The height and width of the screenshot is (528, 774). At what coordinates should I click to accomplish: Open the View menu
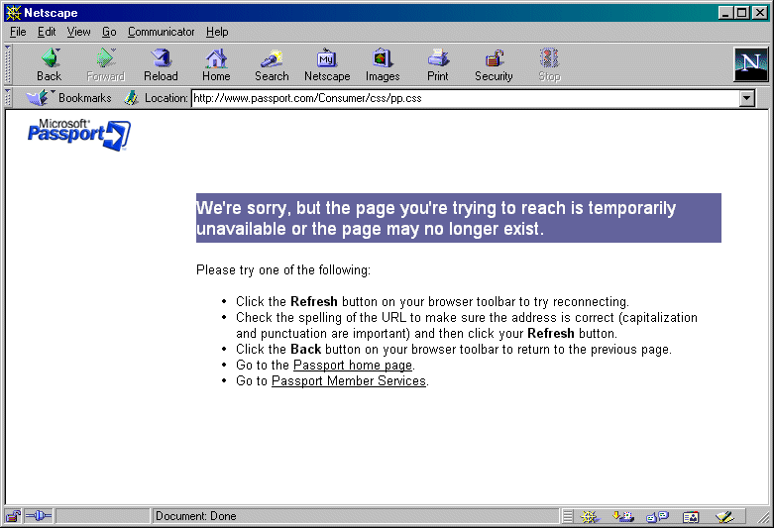coord(78,32)
